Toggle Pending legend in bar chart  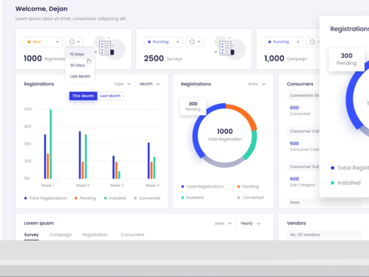tap(85, 198)
